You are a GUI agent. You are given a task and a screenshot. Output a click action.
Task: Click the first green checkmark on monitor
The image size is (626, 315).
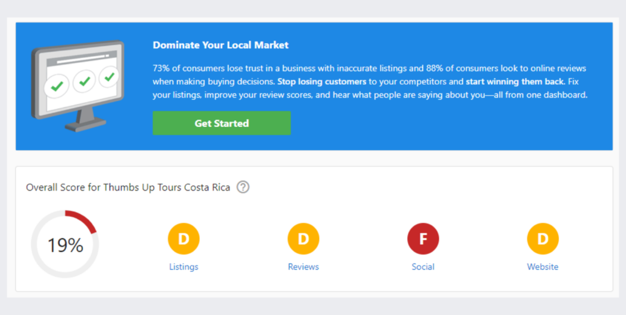(57, 85)
